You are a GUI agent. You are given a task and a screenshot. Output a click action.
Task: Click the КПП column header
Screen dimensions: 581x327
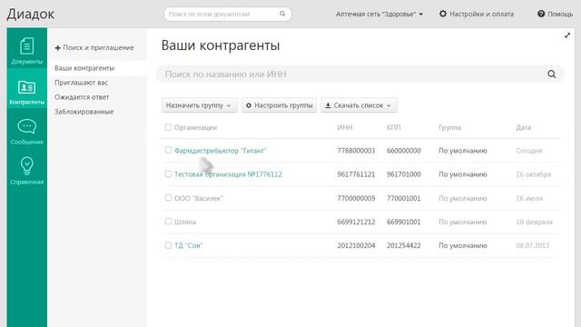(393, 127)
